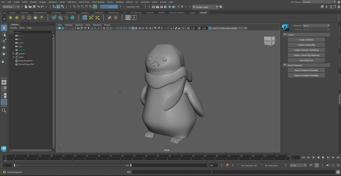Activate the Lasso select tool

(4, 34)
